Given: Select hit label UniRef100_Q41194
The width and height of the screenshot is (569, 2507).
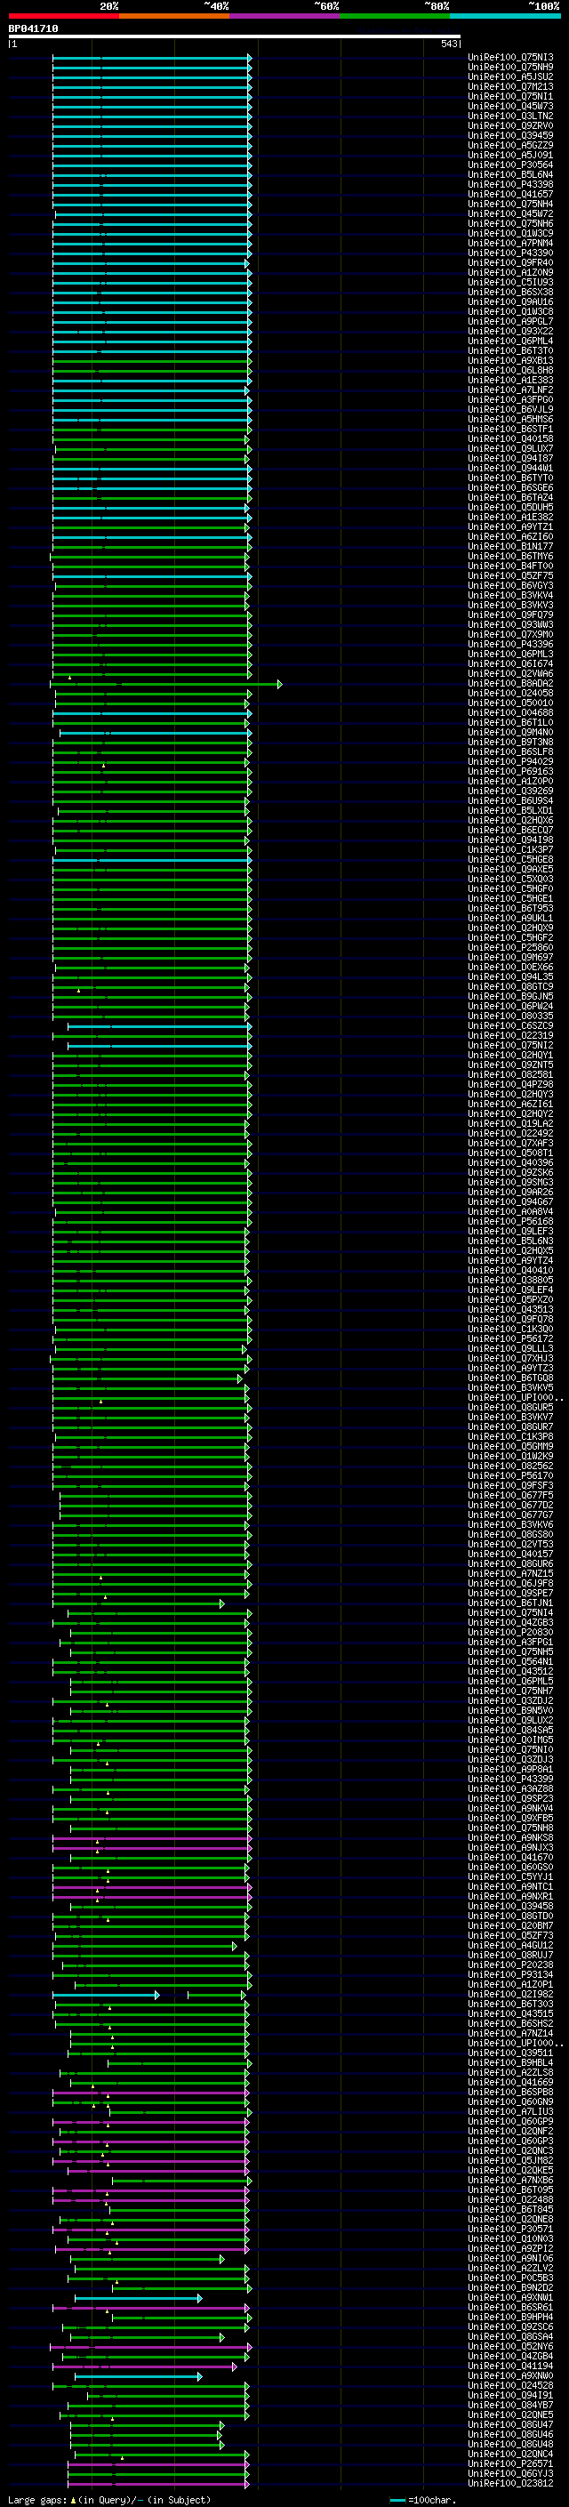Looking at the screenshot, I should pyautogui.click(x=509, y=2366).
